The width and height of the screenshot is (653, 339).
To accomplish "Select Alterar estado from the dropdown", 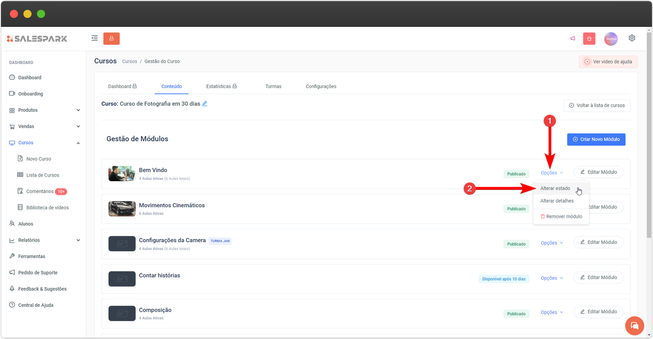I will [x=555, y=188].
